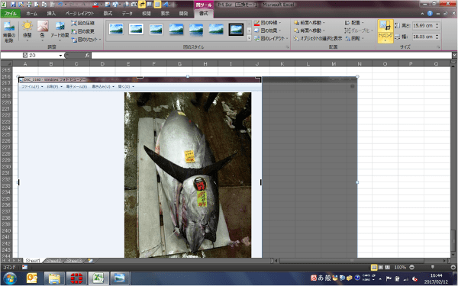Open the File (ファイル) tab
This screenshot has width=458, height=286.
(x=11, y=14)
